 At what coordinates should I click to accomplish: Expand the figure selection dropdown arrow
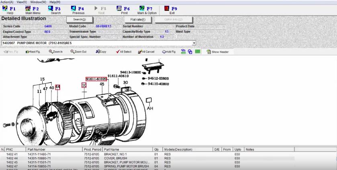click(194, 43)
